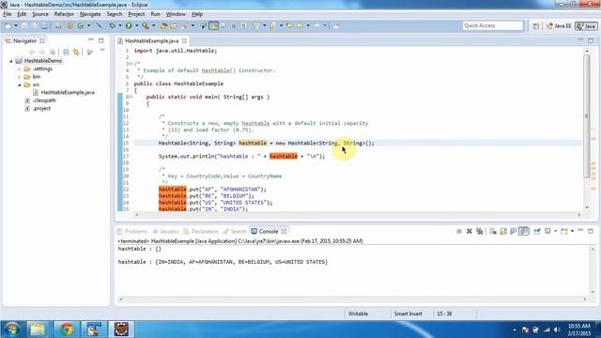601x338 pixels.
Task: Click the Clear Console icon
Action: coord(493,231)
